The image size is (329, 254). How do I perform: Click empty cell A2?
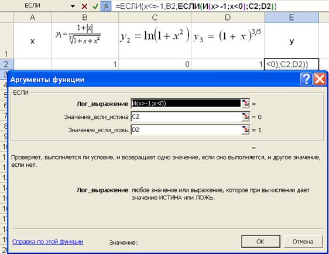[x=33, y=64]
